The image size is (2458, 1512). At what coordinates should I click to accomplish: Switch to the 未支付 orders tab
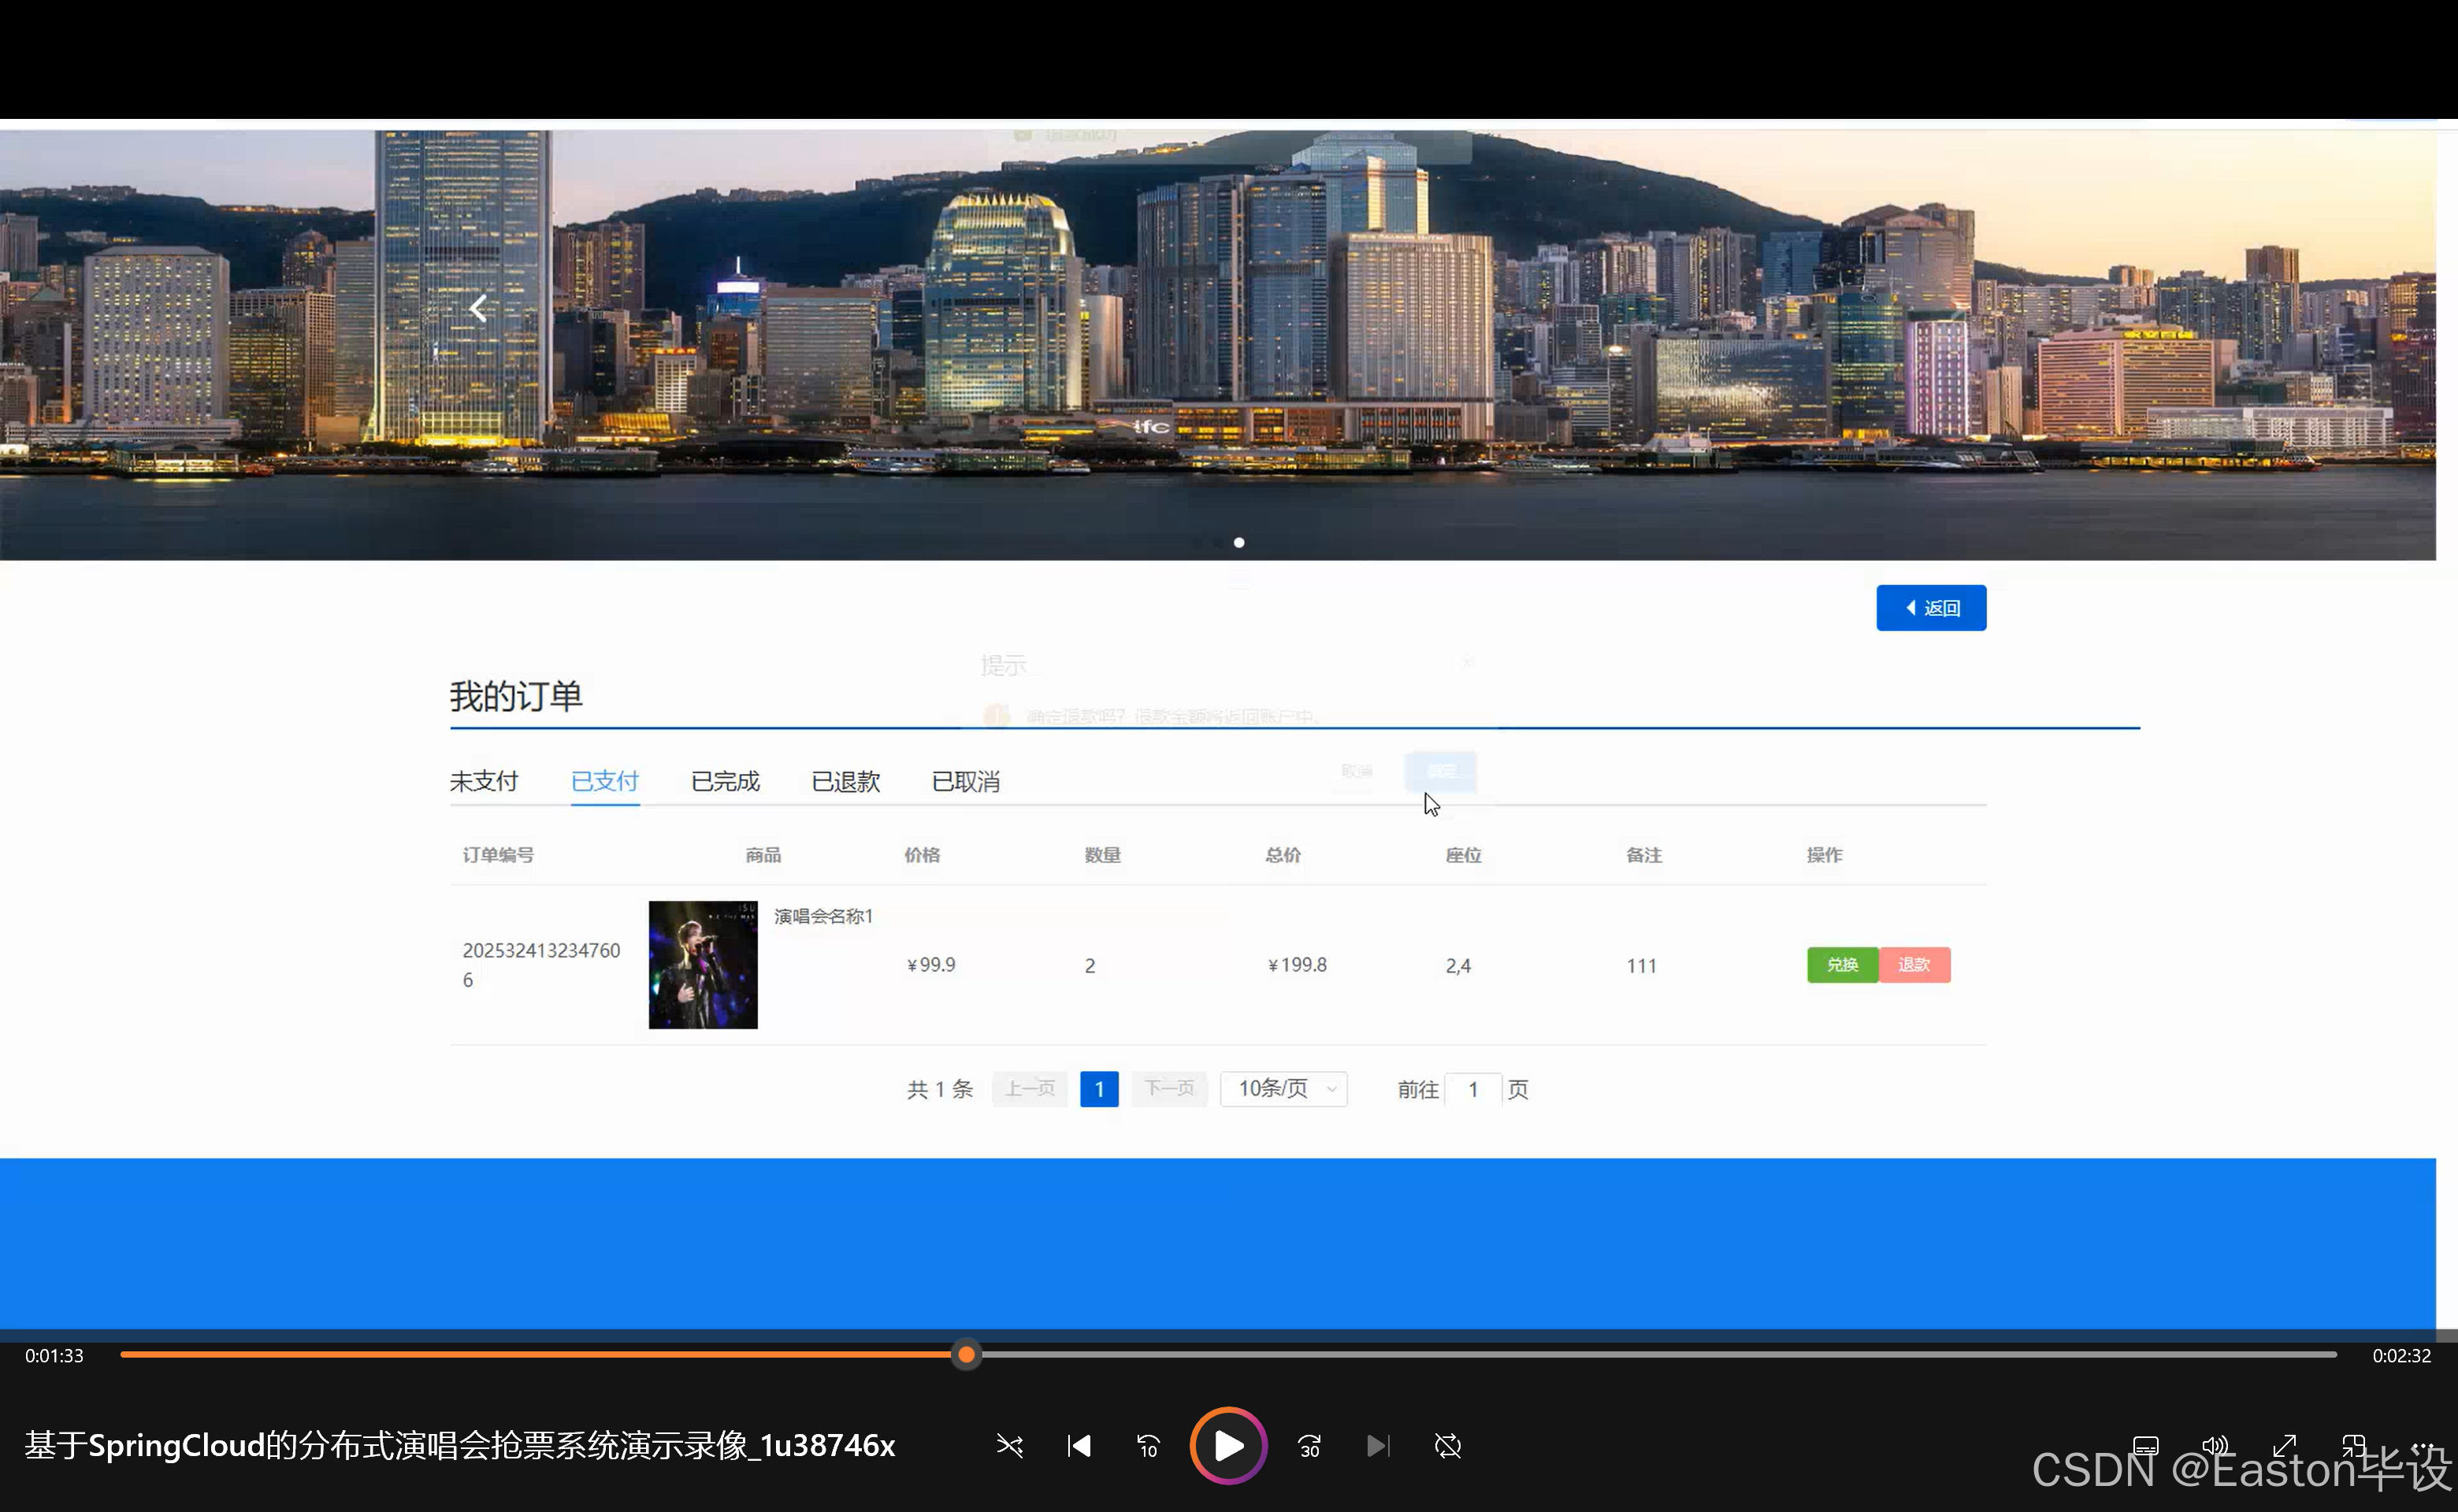(x=485, y=781)
